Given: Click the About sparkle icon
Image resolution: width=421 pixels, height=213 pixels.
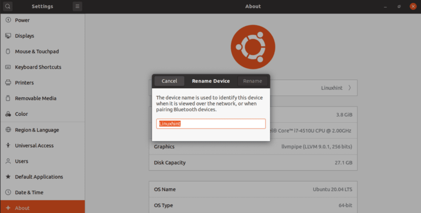Looking at the screenshot, I should [x=8, y=208].
